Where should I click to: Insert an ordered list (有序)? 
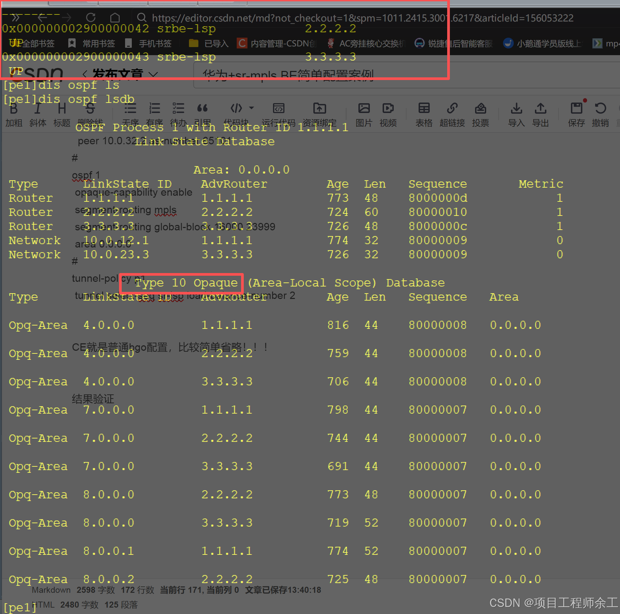154,114
